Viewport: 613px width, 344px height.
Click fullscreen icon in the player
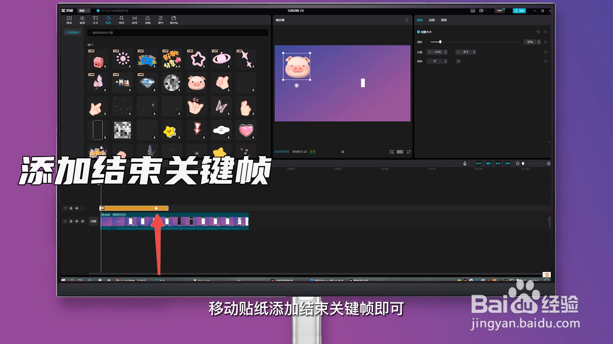(409, 152)
